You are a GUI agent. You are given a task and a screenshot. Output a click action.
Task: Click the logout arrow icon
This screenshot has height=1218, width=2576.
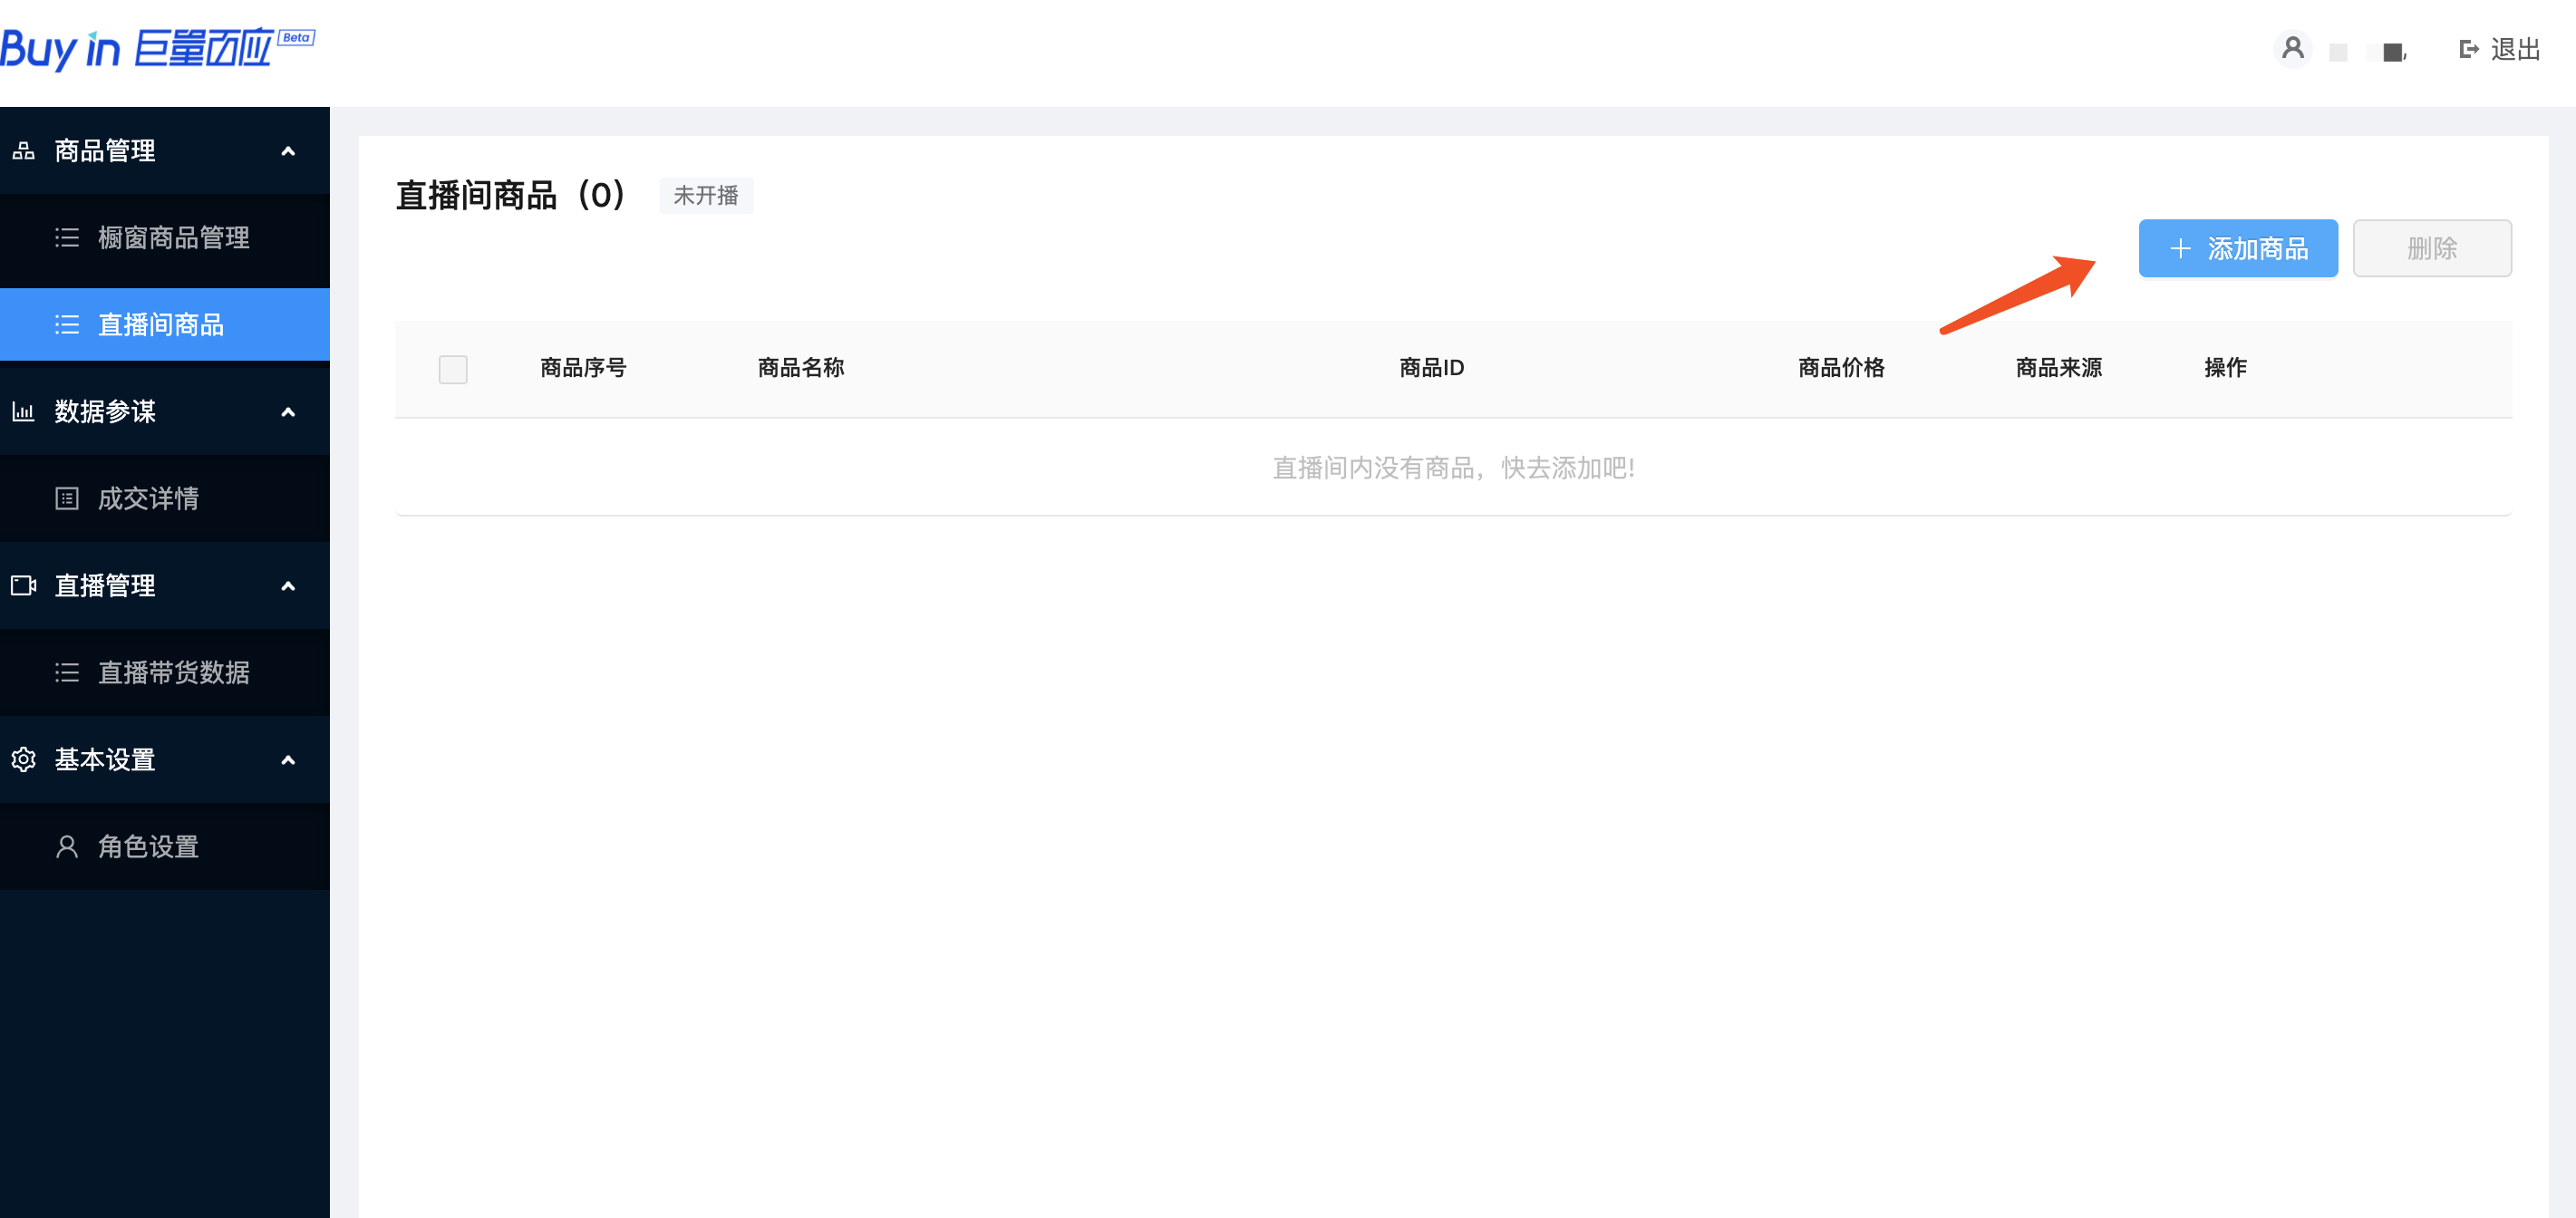(x=2468, y=49)
